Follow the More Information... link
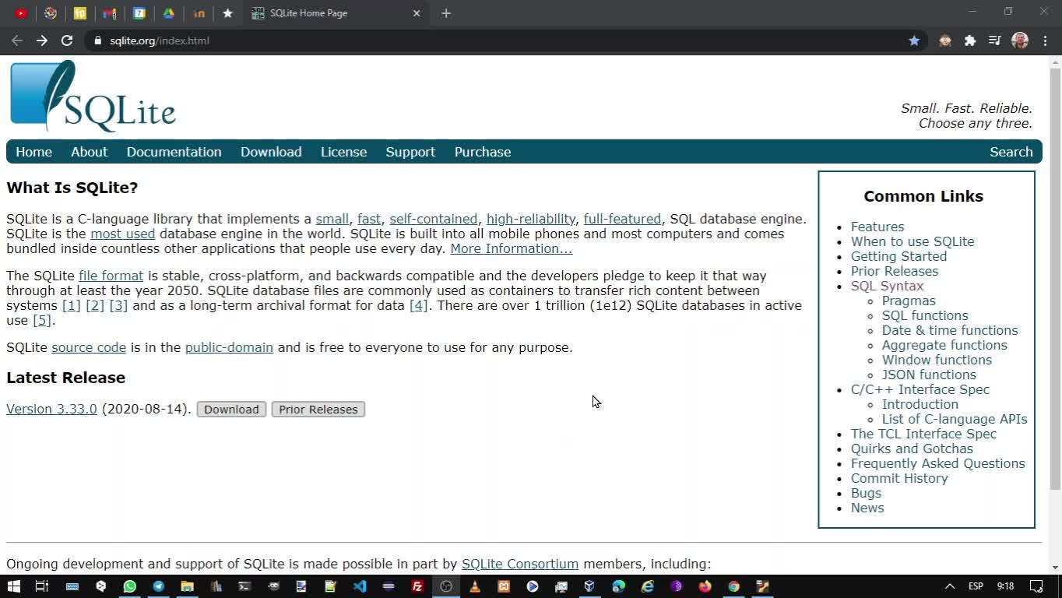Image resolution: width=1062 pixels, height=598 pixels. point(511,248)
